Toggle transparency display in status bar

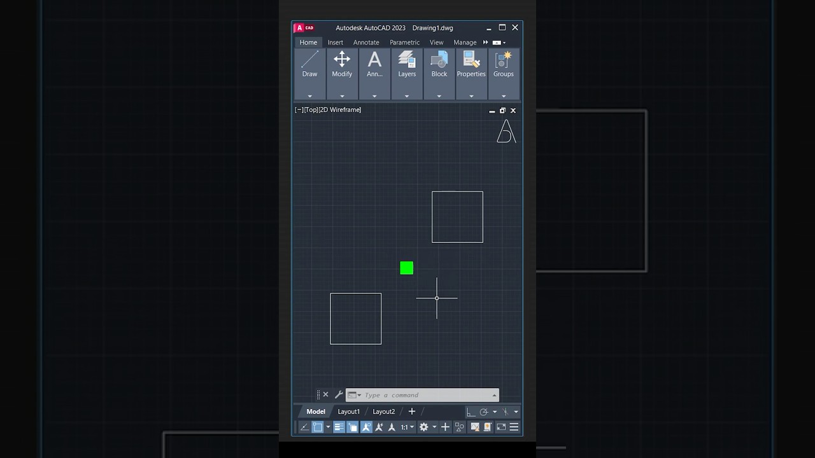pyautogui.click(x=352, y=427)
